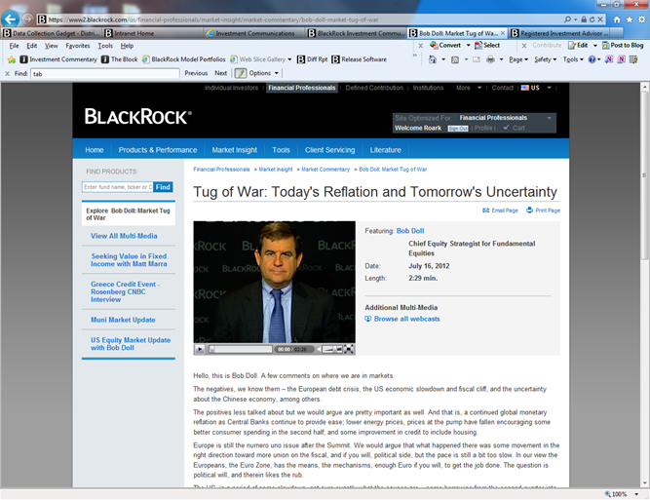Expand the Contribute Edit dropdown arrow

[595, 45]
